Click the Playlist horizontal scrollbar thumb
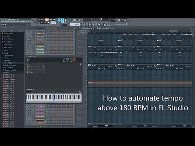195x146 pixels. coord(173,31)
